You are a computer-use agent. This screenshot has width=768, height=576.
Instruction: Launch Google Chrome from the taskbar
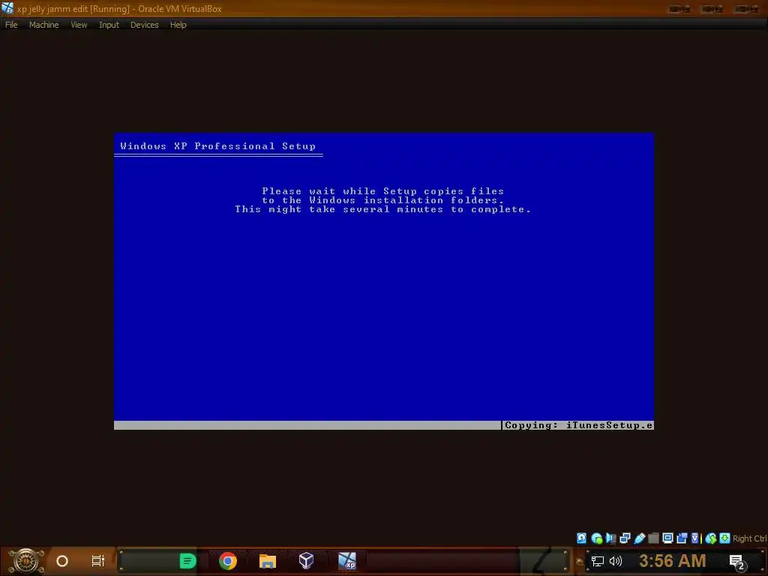tap(228, 561)
